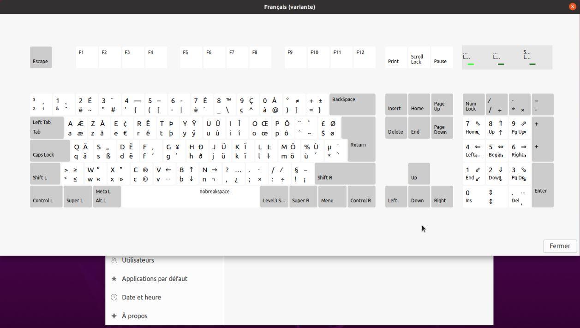Click the Shift R key
580x328 pixels.
coord(345,174)
